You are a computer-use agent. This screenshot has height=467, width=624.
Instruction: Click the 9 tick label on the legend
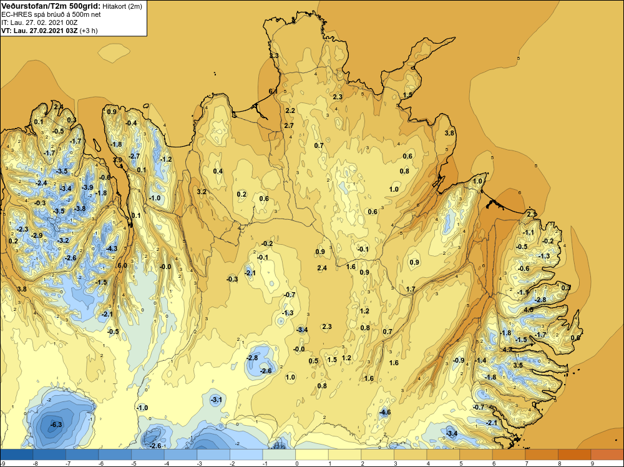click(592, 463)
